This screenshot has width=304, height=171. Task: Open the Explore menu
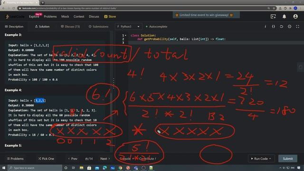pos(34,17)
